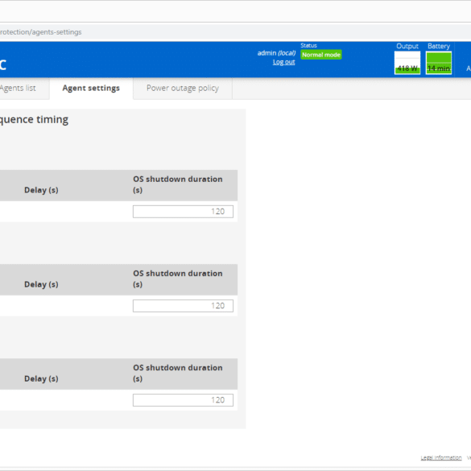Click the third Delay (s) column header
This screenshot has width=471, height=471.
41,378
